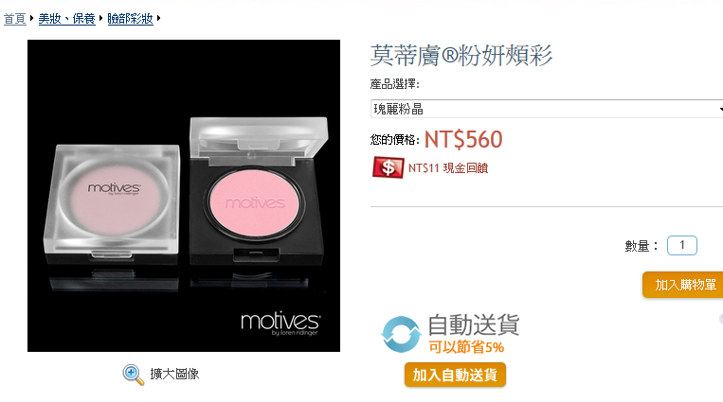Click the motives logo in product image
This screenshot has height=402, width=723.
click(x=280, y=323)
